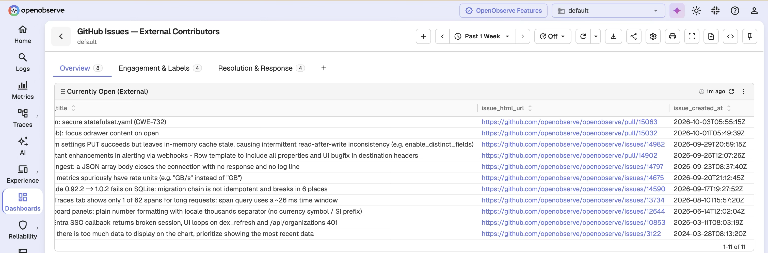This screenshot has width=768, height=253.
Task: Go to Metrics in sidebar
Action: tap(23, 91)
